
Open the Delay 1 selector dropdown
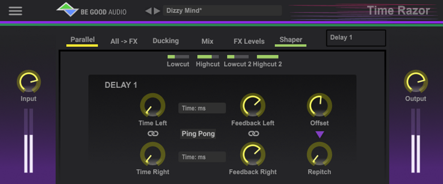click(x=356, y=38)
